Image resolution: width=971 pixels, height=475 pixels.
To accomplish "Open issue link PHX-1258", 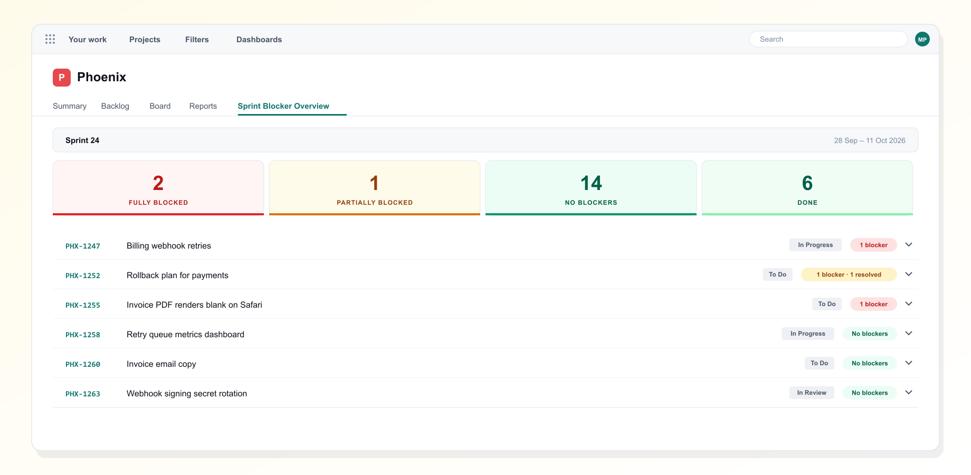I will pyautogui.click(x=83, y=335).
